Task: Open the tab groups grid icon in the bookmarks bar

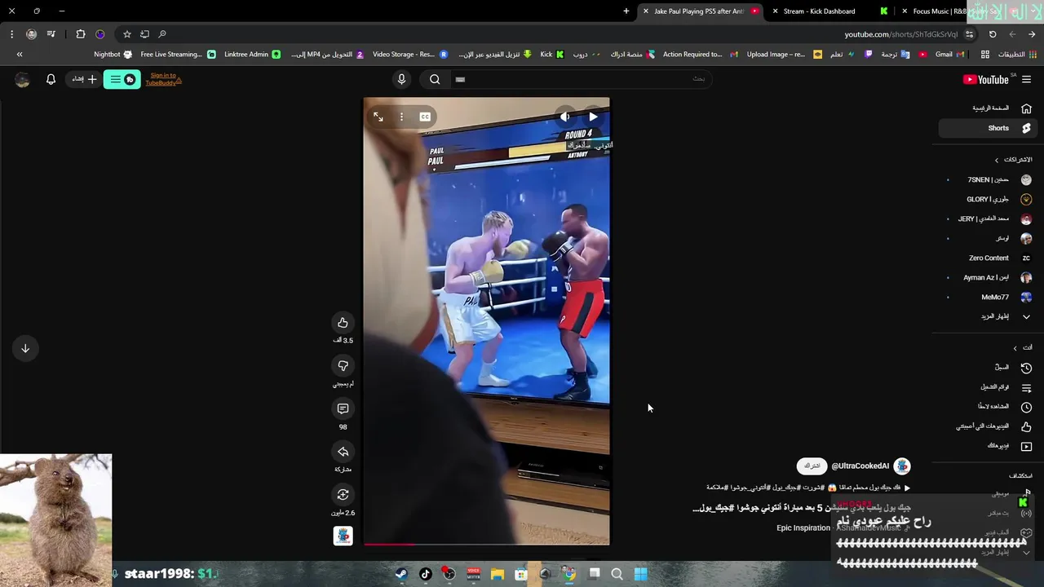Action: tap(985, 55)
